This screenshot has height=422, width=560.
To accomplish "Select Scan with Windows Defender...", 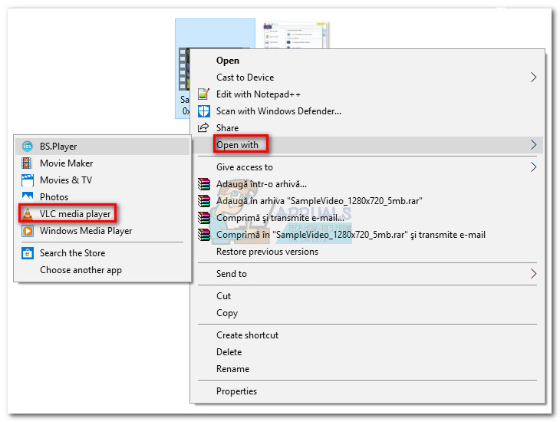I will (x=367, y=111).
